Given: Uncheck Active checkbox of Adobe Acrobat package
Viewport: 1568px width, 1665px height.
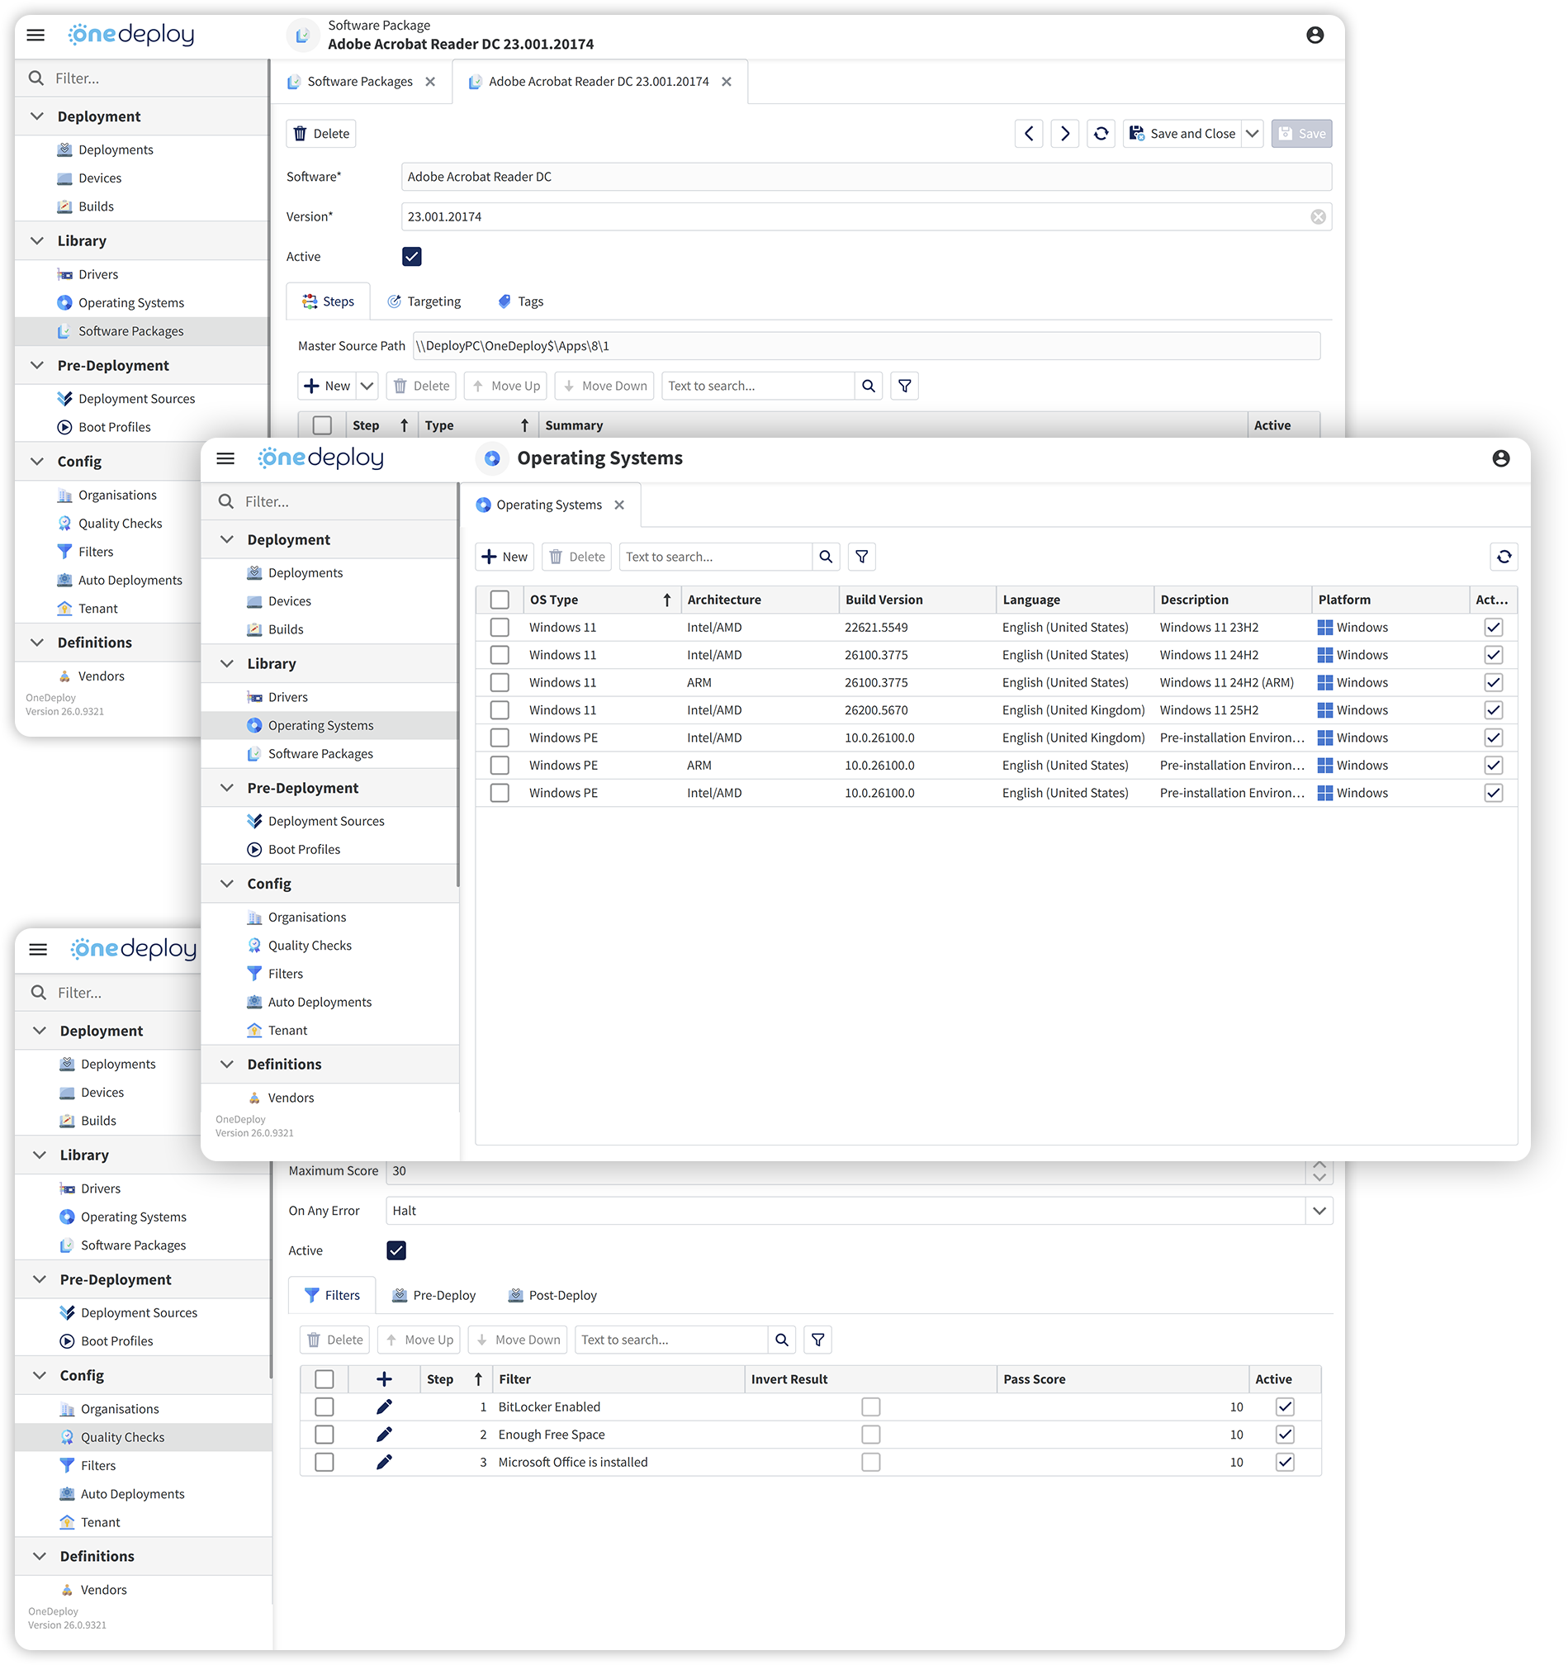Looking at the screenshot, I should click(412, 257).
